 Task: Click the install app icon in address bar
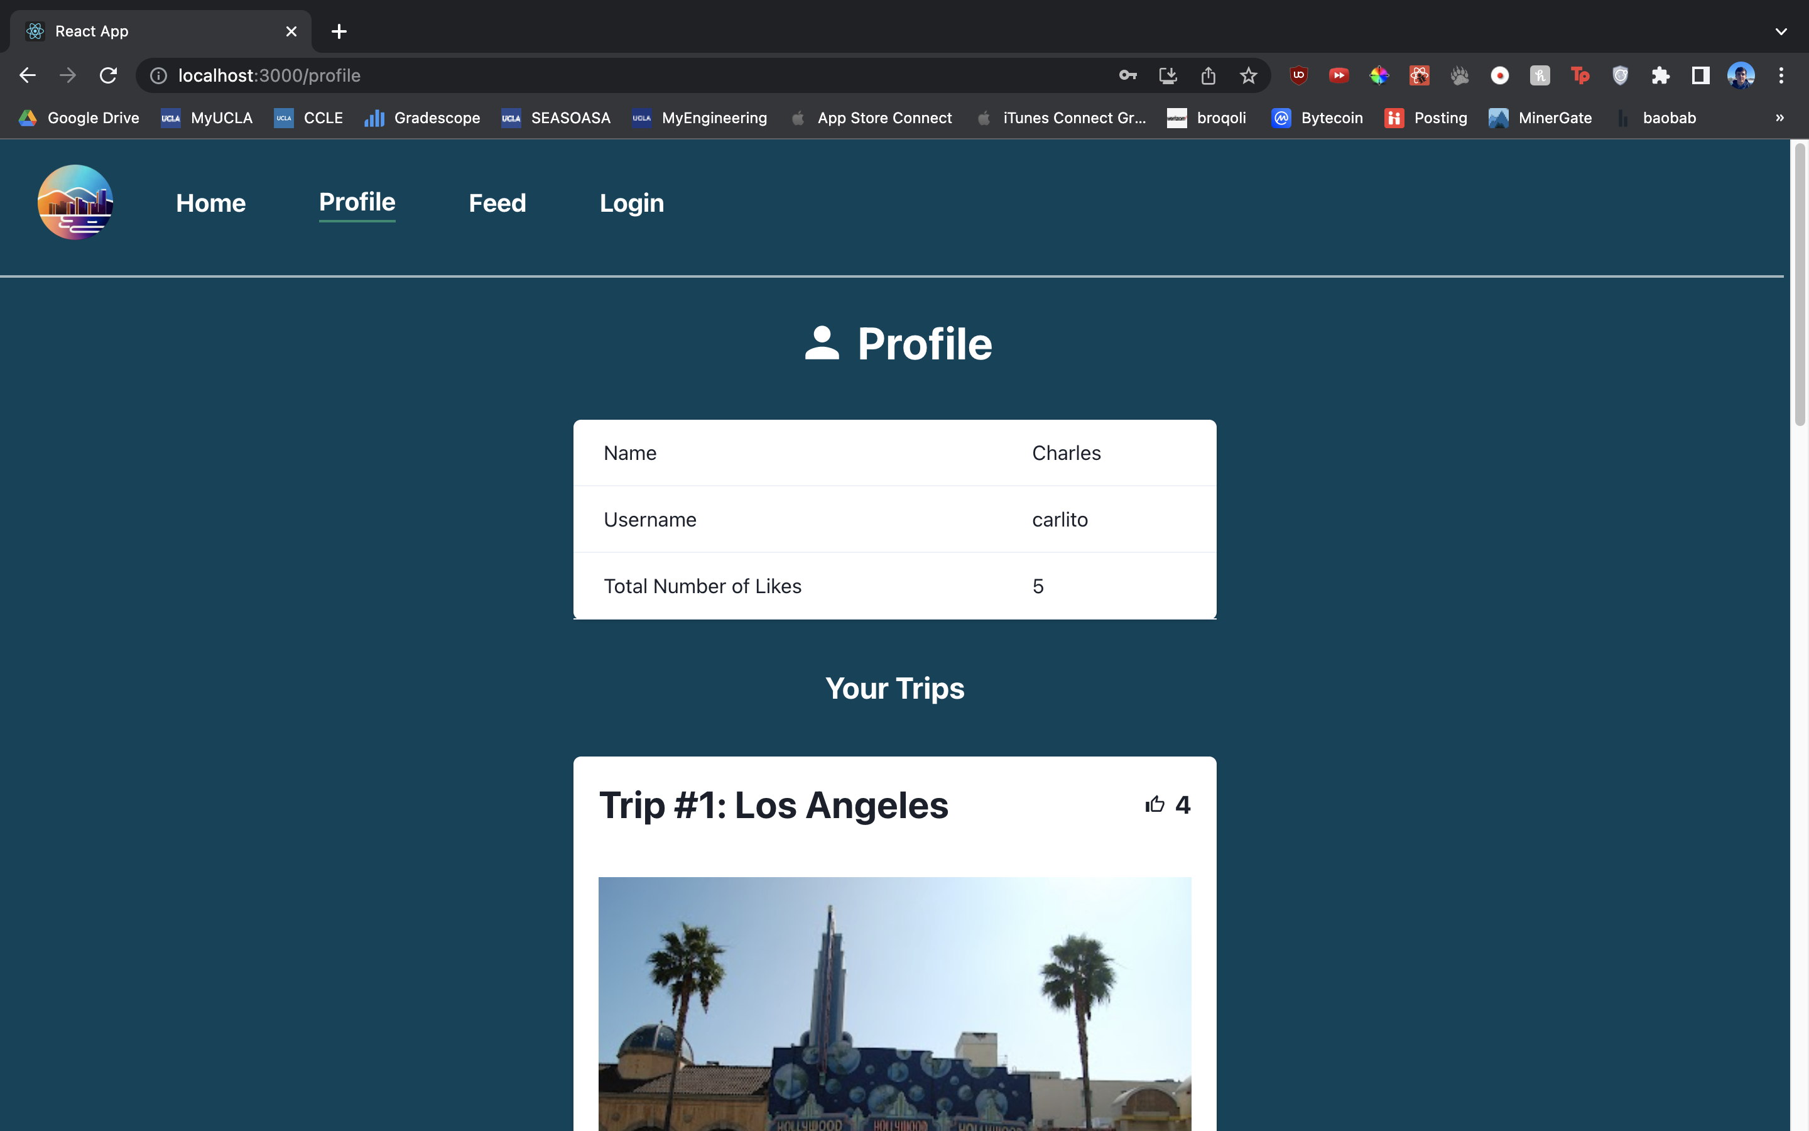[x=1168, y=75]
